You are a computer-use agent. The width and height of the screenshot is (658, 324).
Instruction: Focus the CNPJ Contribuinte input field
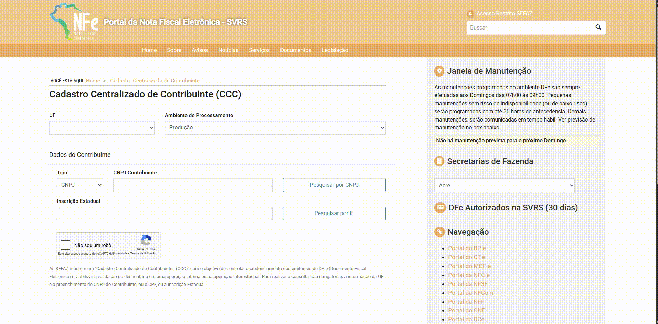[x=193, y=185]
